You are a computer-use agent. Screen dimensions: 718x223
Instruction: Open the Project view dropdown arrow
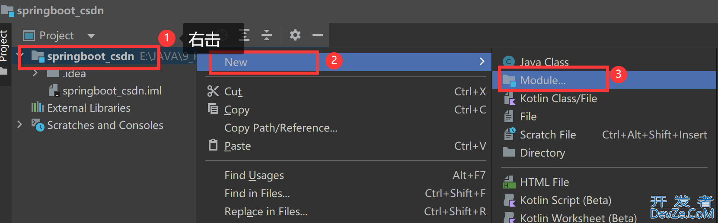pyautogui.click(x=91, y=36)
